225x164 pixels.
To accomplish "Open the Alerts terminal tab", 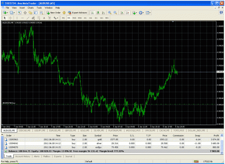I will (37, 156).
